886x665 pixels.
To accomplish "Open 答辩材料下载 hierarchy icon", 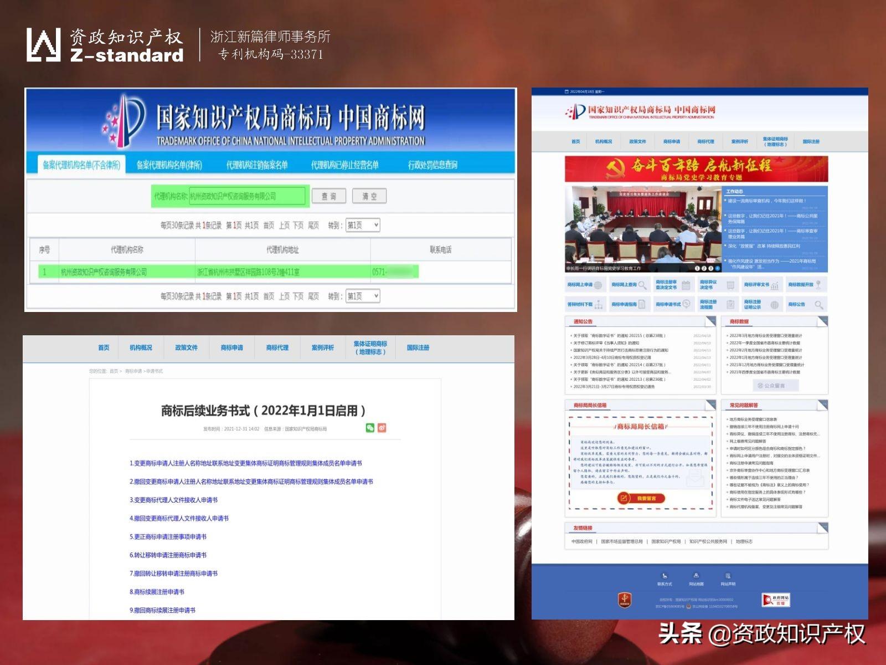I will (x=599, y=305).
